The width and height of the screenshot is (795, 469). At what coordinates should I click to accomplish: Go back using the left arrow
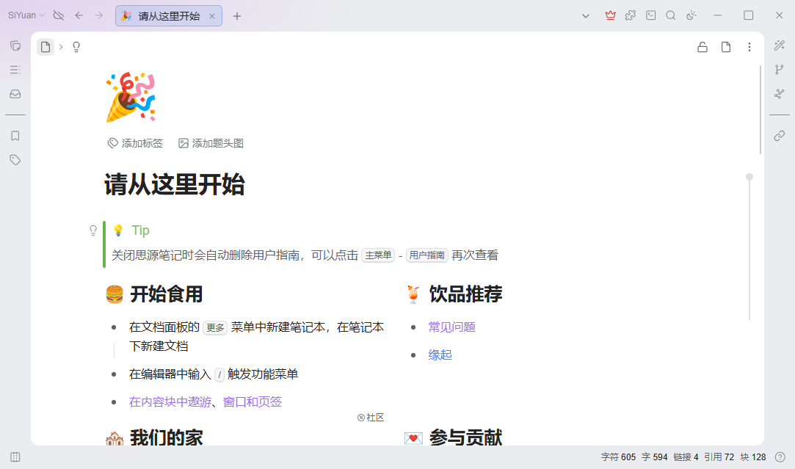[79, 15]
